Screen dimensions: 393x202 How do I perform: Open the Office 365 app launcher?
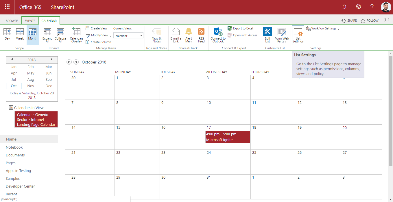[x=7, y=7]
